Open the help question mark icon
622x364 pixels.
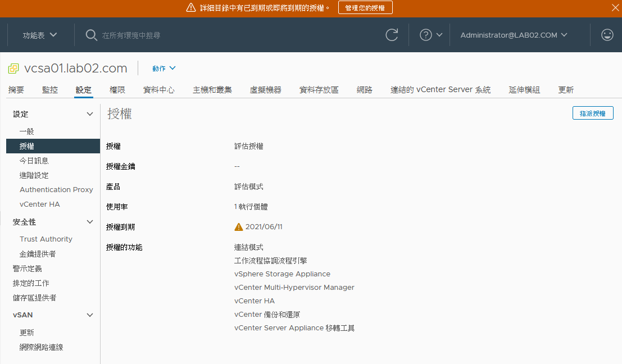click(x=426, y=35)
